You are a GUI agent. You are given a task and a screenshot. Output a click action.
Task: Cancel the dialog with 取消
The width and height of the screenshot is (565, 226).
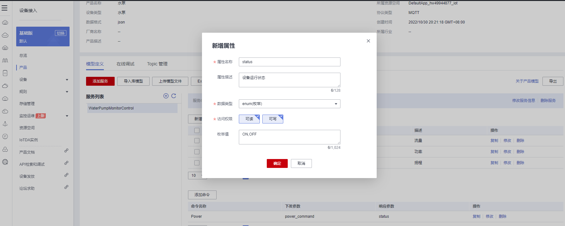pyautogui.click(x=301, y=163)
